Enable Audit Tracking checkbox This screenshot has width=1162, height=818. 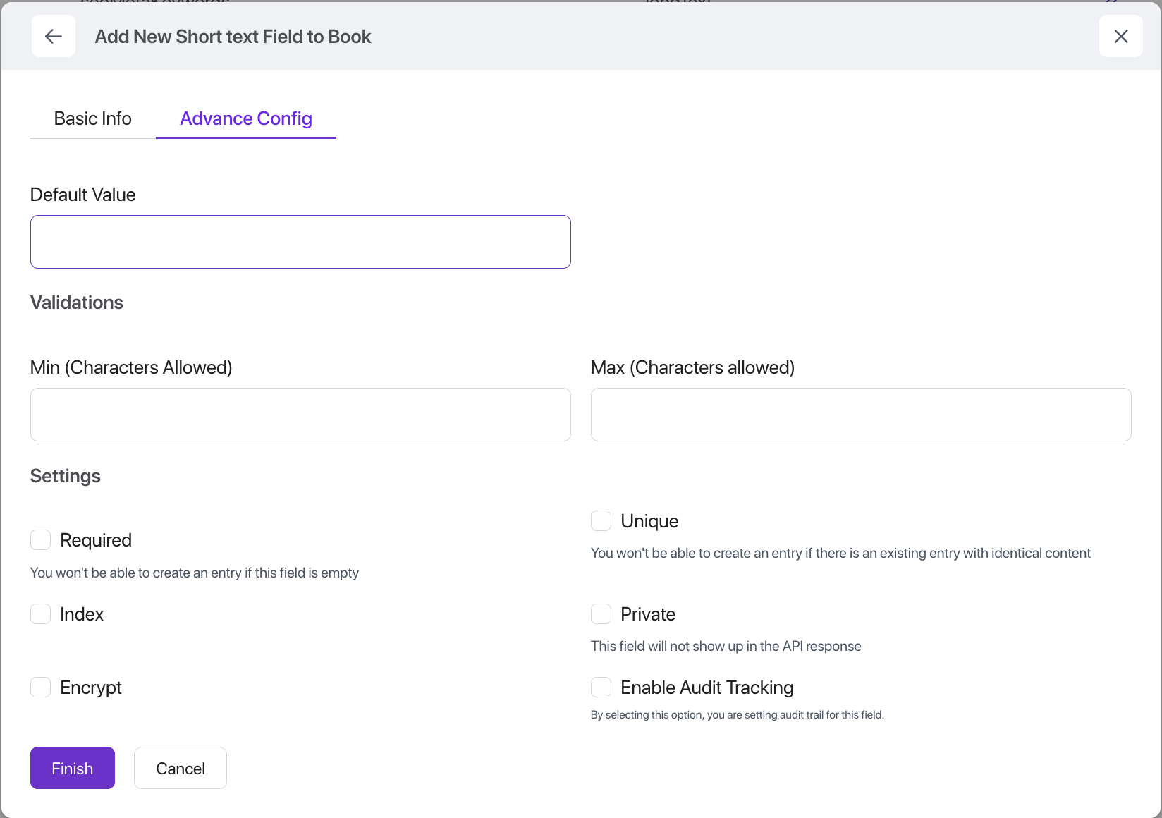(x=601, y=688)
